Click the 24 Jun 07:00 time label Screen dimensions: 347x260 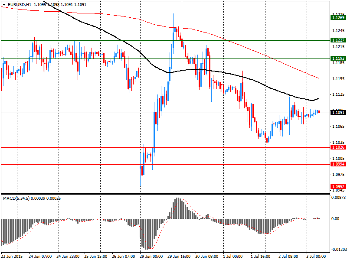pos(40,257)
